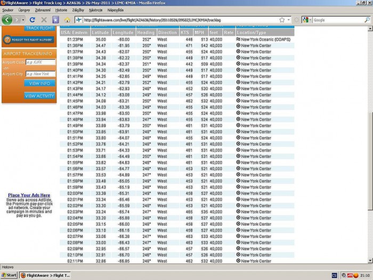Click the ATI tray icon

click(350, 276)
